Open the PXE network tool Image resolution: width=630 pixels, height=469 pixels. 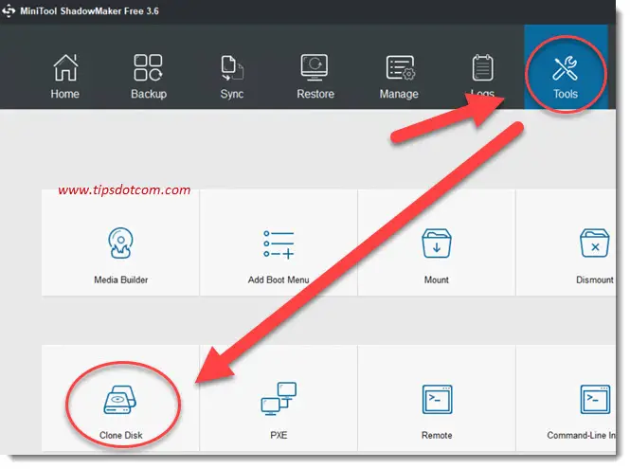pos(279,398)
